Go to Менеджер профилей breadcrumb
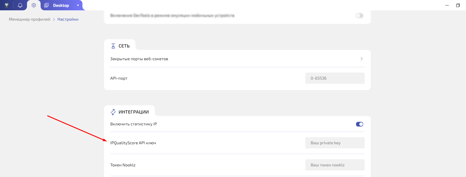 (x=30, y=19)
